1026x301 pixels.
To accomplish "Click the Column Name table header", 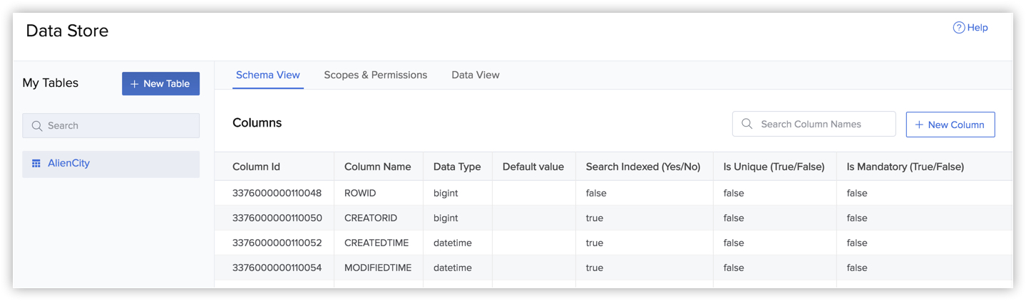I will click(377, 167).
